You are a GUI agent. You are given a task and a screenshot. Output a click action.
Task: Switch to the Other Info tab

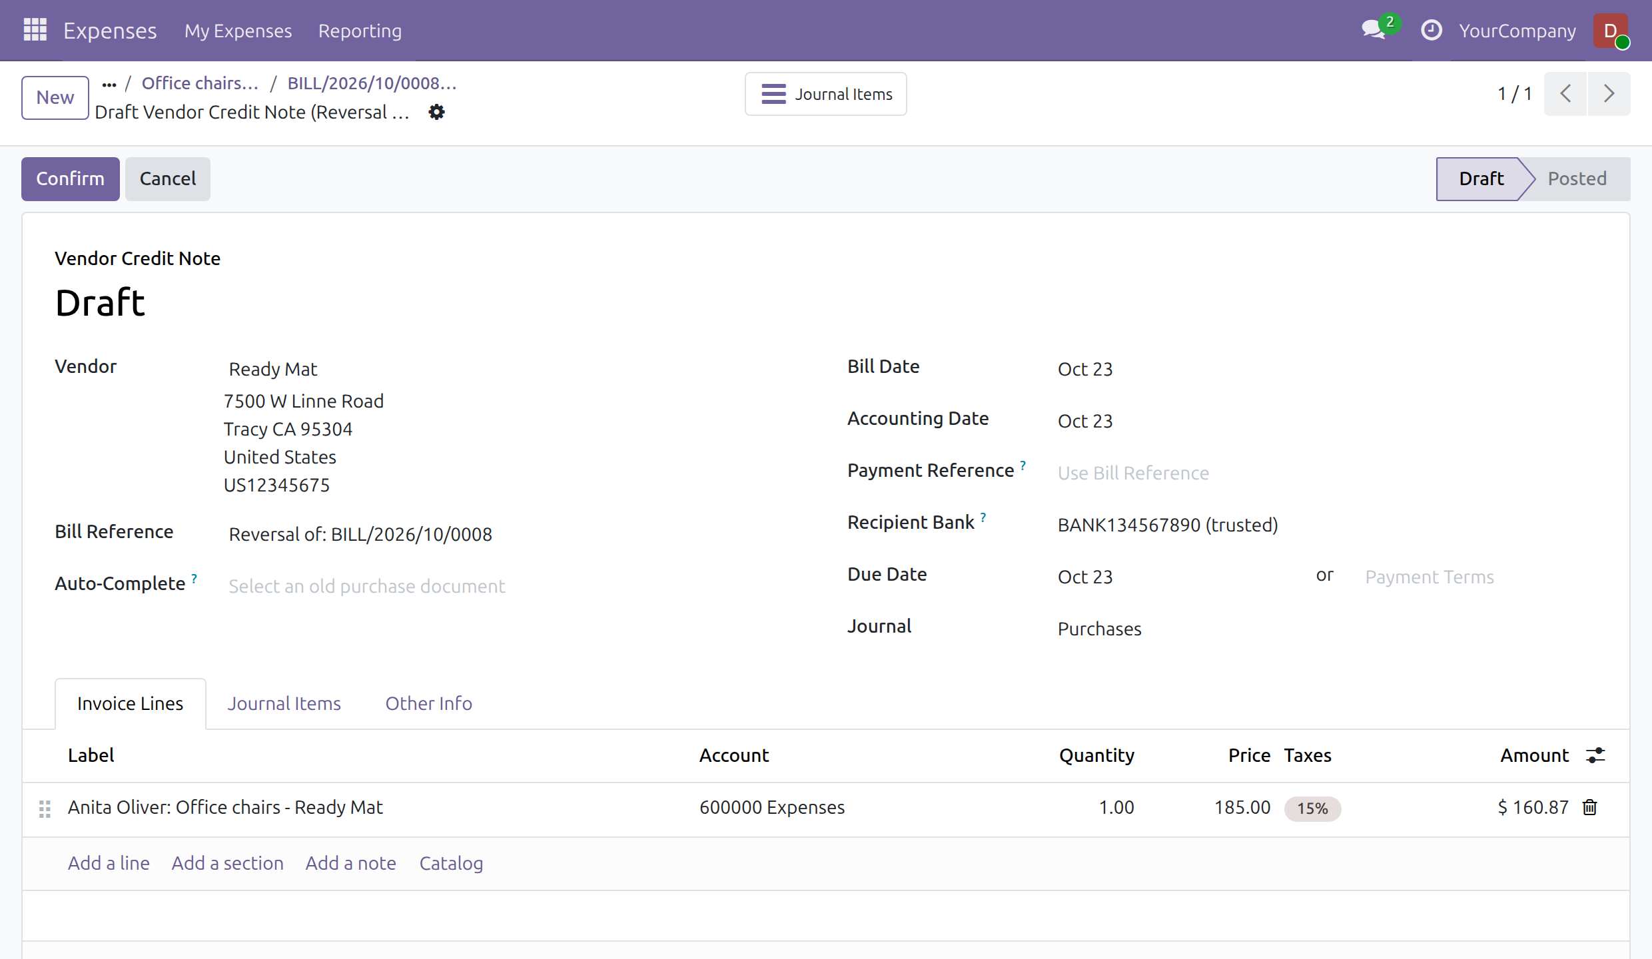click(429, 703)
